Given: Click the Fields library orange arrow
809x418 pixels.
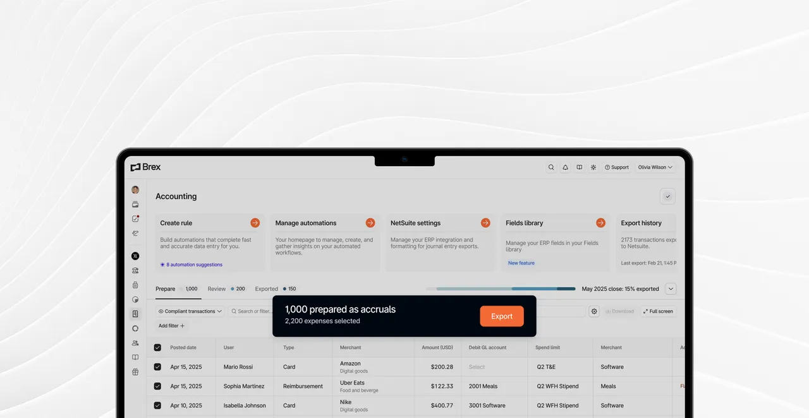Looking at the screenshot, I should 600,223.
